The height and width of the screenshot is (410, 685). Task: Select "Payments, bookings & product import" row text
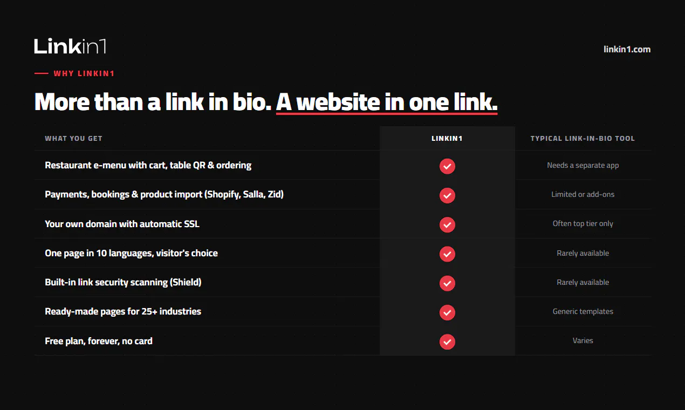point(164,194)
